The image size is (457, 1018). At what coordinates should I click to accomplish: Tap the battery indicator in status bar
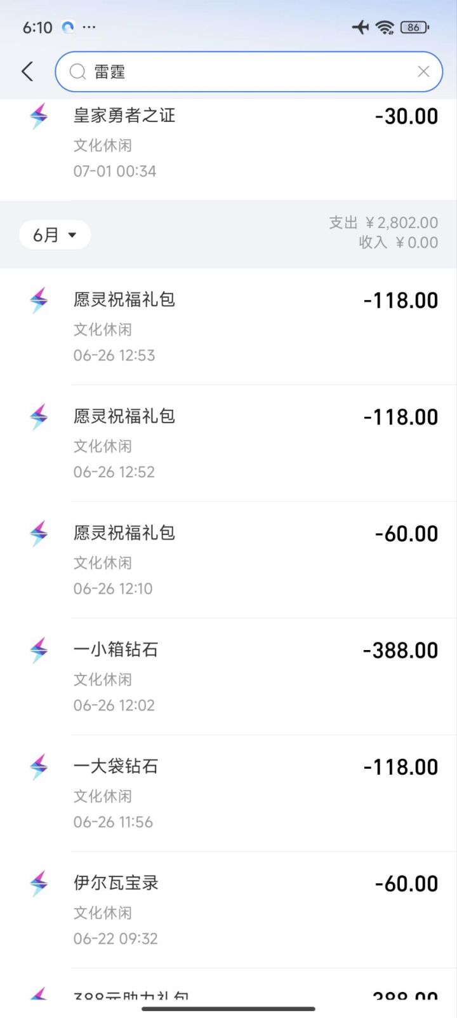click(x=414, y=27)
